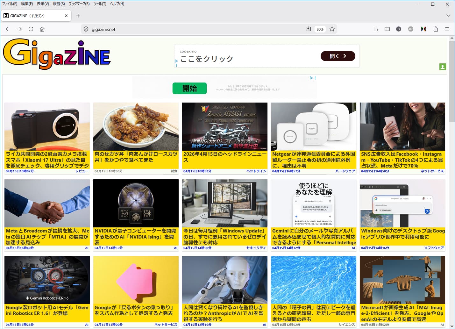This screenshot has height=329, width=455.
Task: Open the Xiaomi 17 Ultra camera thumbnail
Action: click(x=47, y=126)
